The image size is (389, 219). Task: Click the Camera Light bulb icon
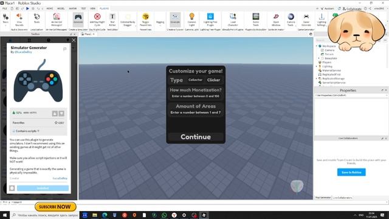[x=191, y=16]
